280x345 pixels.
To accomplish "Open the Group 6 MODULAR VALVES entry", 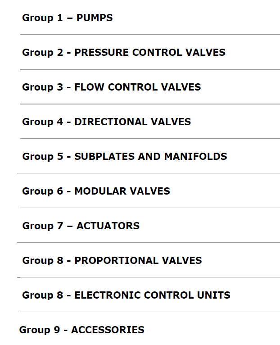I will point(96,191).
